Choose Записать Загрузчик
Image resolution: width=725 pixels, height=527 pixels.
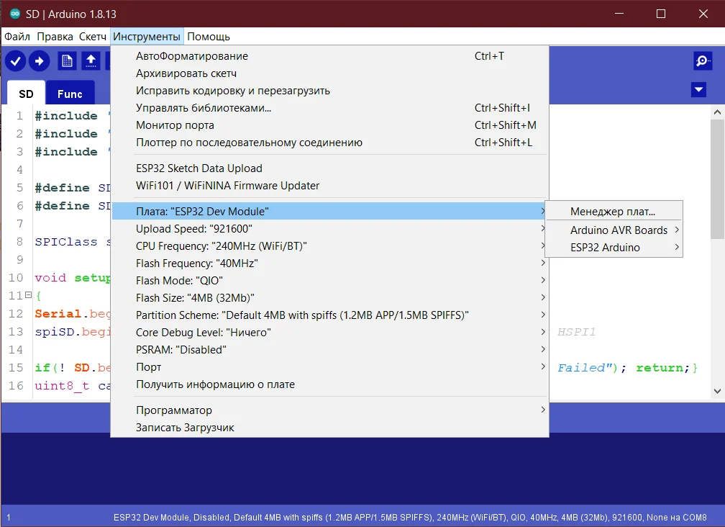click(330, 428)
